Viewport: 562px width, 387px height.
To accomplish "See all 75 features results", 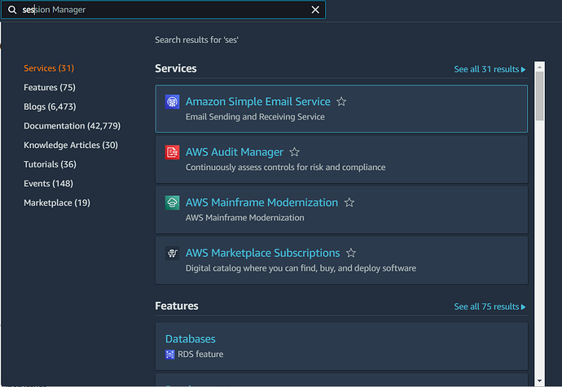I will tap(490, 307).
